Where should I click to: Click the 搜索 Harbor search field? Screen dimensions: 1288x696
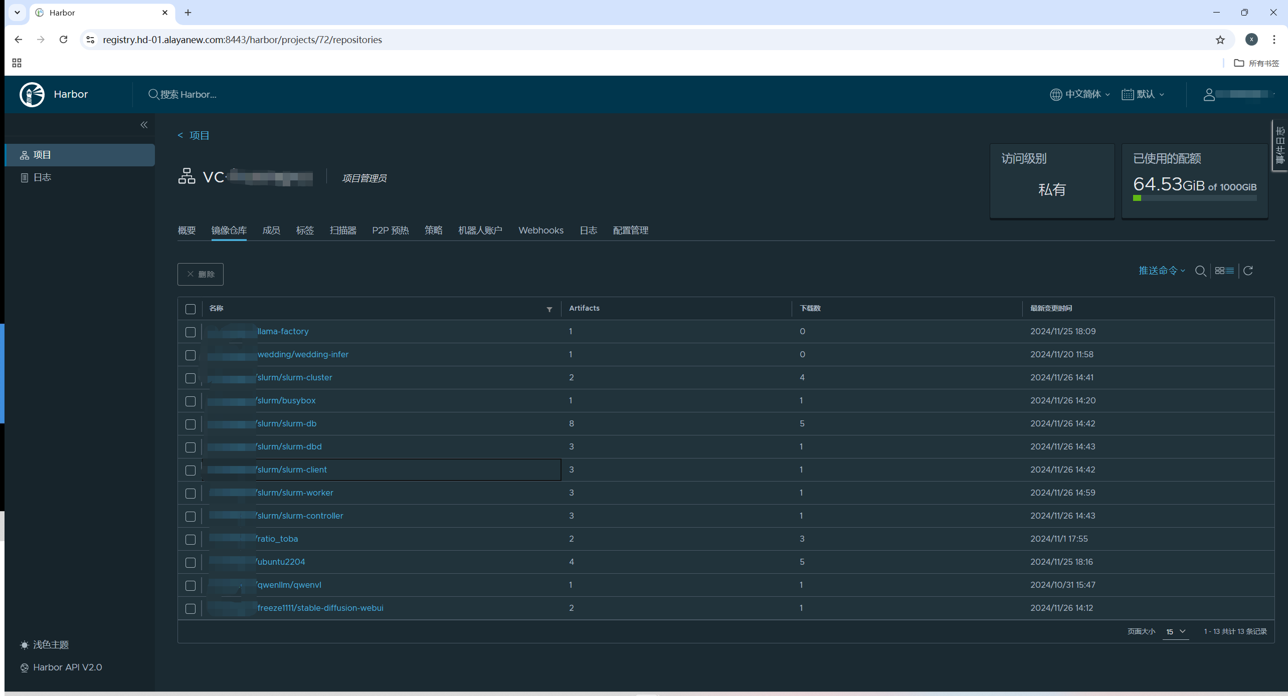pos(188,94)
